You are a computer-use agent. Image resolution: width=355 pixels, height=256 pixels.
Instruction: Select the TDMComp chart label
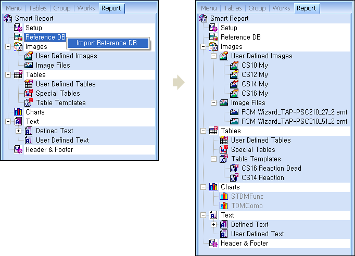pos(248,206)
